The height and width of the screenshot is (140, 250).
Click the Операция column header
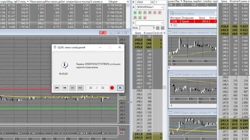[x=187, y=18]
